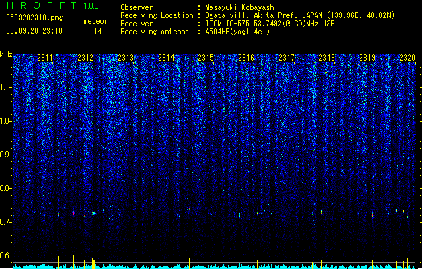Select the file name 0509202310.png

34,17
